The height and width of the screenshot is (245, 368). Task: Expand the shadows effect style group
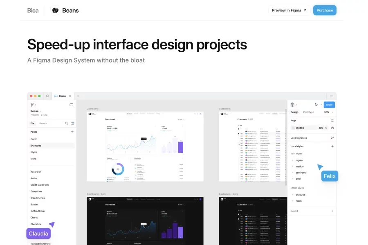pos(293,195)
